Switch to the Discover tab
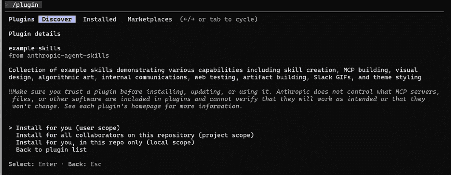Image resolution: width=451 pixels, height=175 pixels. [57, 19]
